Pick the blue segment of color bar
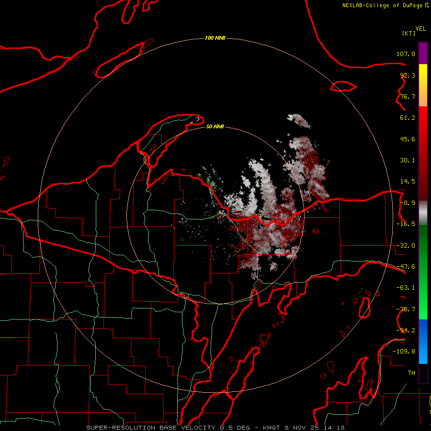Image resolution: width=431 pixels, height=431 pixels. (x=423, y=341)
